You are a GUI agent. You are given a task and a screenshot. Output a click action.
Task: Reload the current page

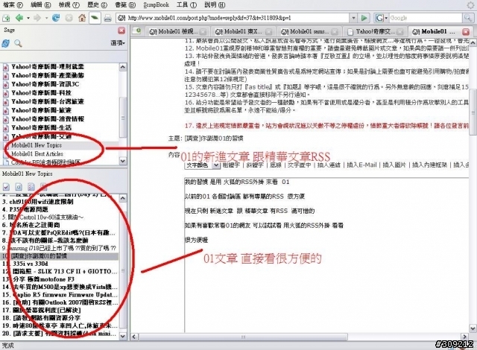click(x=56, y=18)
